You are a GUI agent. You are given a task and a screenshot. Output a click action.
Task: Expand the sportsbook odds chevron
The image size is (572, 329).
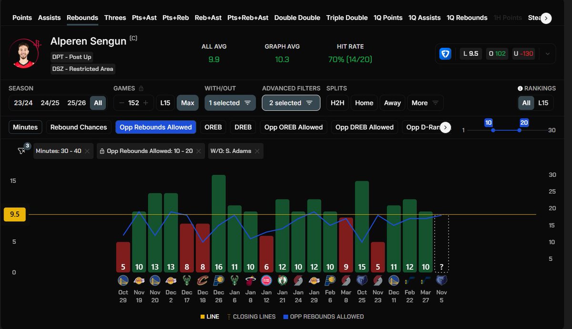coord(548,54)
